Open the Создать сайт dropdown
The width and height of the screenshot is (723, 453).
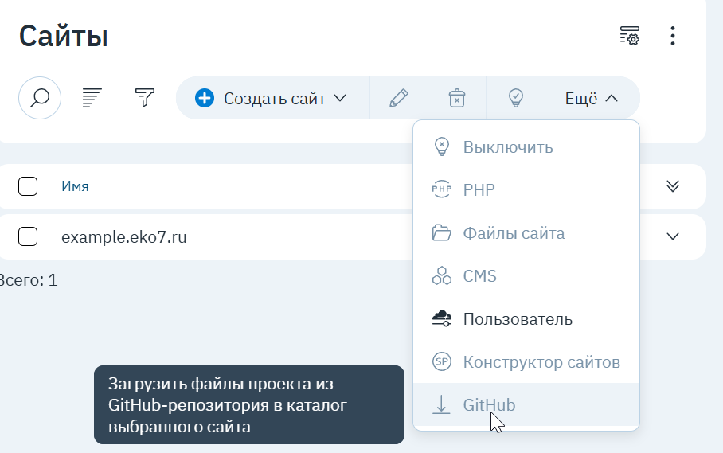click(x=273, y=98)
